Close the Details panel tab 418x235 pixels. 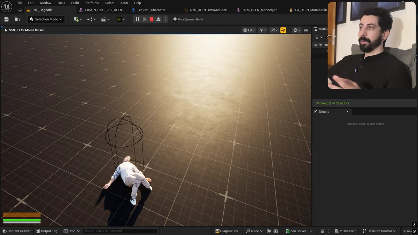[347, 112]
